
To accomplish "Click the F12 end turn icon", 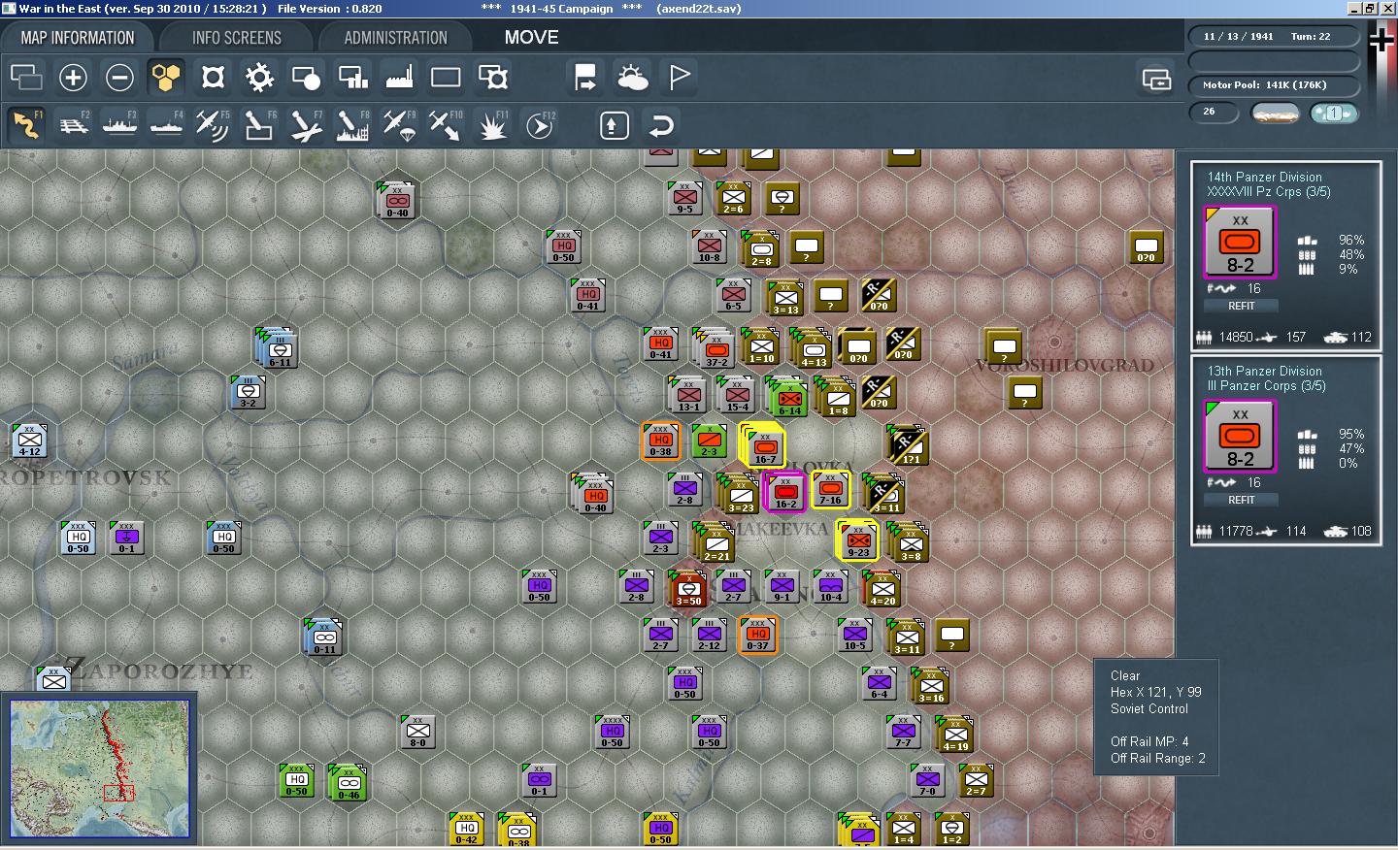I will point(539,125).
